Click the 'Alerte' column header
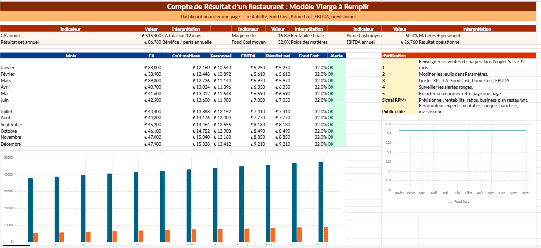This screenshot has width=541, height=248. 336,56
